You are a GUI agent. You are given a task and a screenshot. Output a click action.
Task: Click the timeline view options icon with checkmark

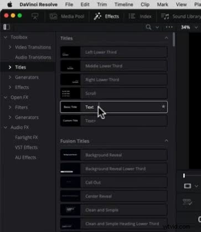click(x=187, y=202)
